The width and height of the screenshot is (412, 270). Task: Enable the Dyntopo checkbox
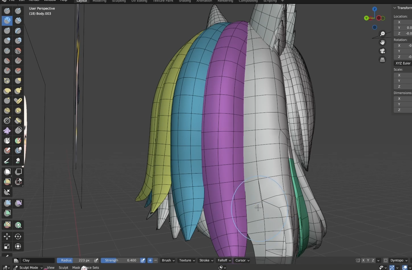coord(386,260)
